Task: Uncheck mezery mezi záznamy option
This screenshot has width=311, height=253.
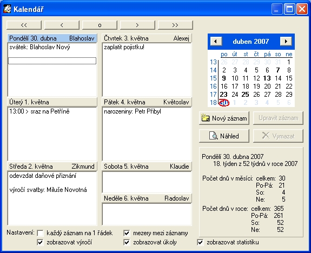Action: point(127,233)
